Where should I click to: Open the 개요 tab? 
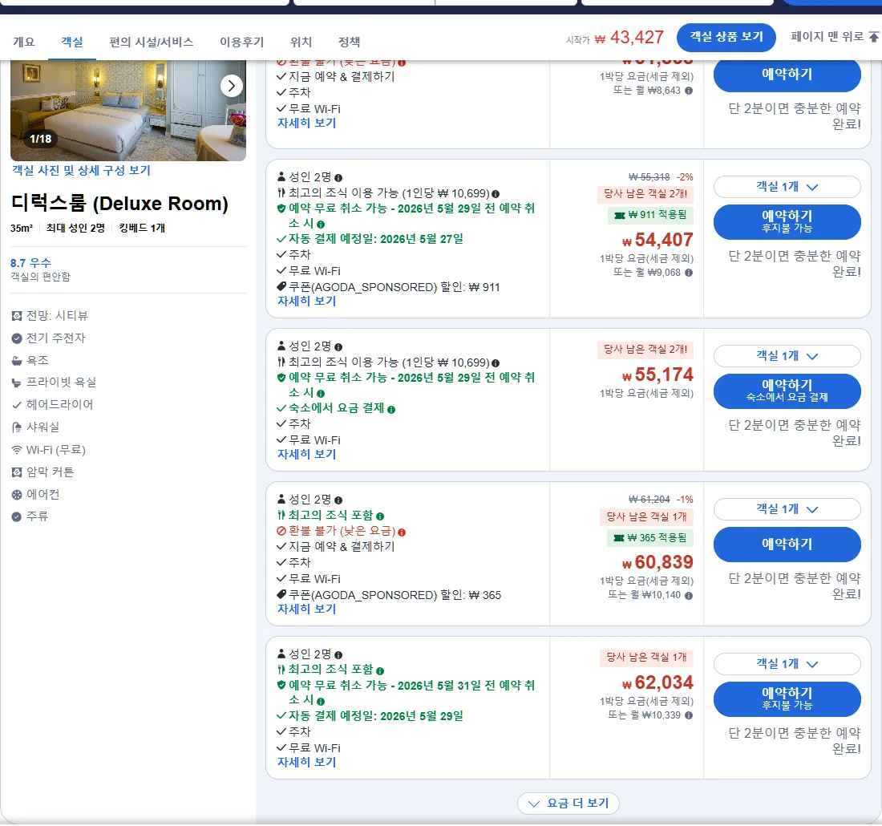(23, 42)
